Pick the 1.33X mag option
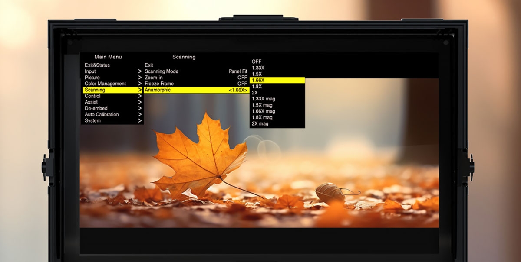Image resolution: width=521 pixels, height=262 pixels. click(263, 99)
